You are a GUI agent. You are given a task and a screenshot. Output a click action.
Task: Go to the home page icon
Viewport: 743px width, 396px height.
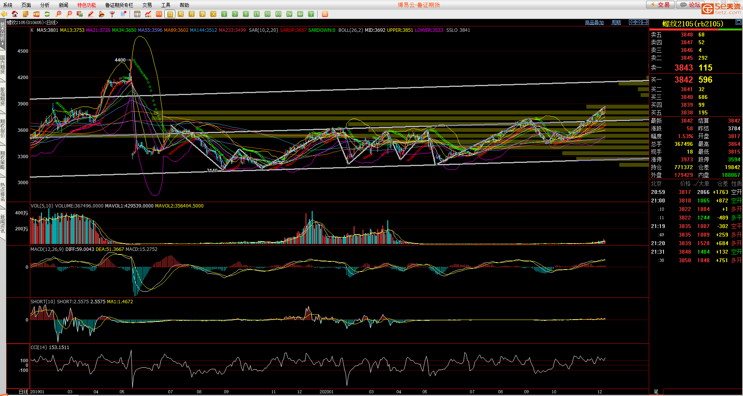(x=15, y=14)
